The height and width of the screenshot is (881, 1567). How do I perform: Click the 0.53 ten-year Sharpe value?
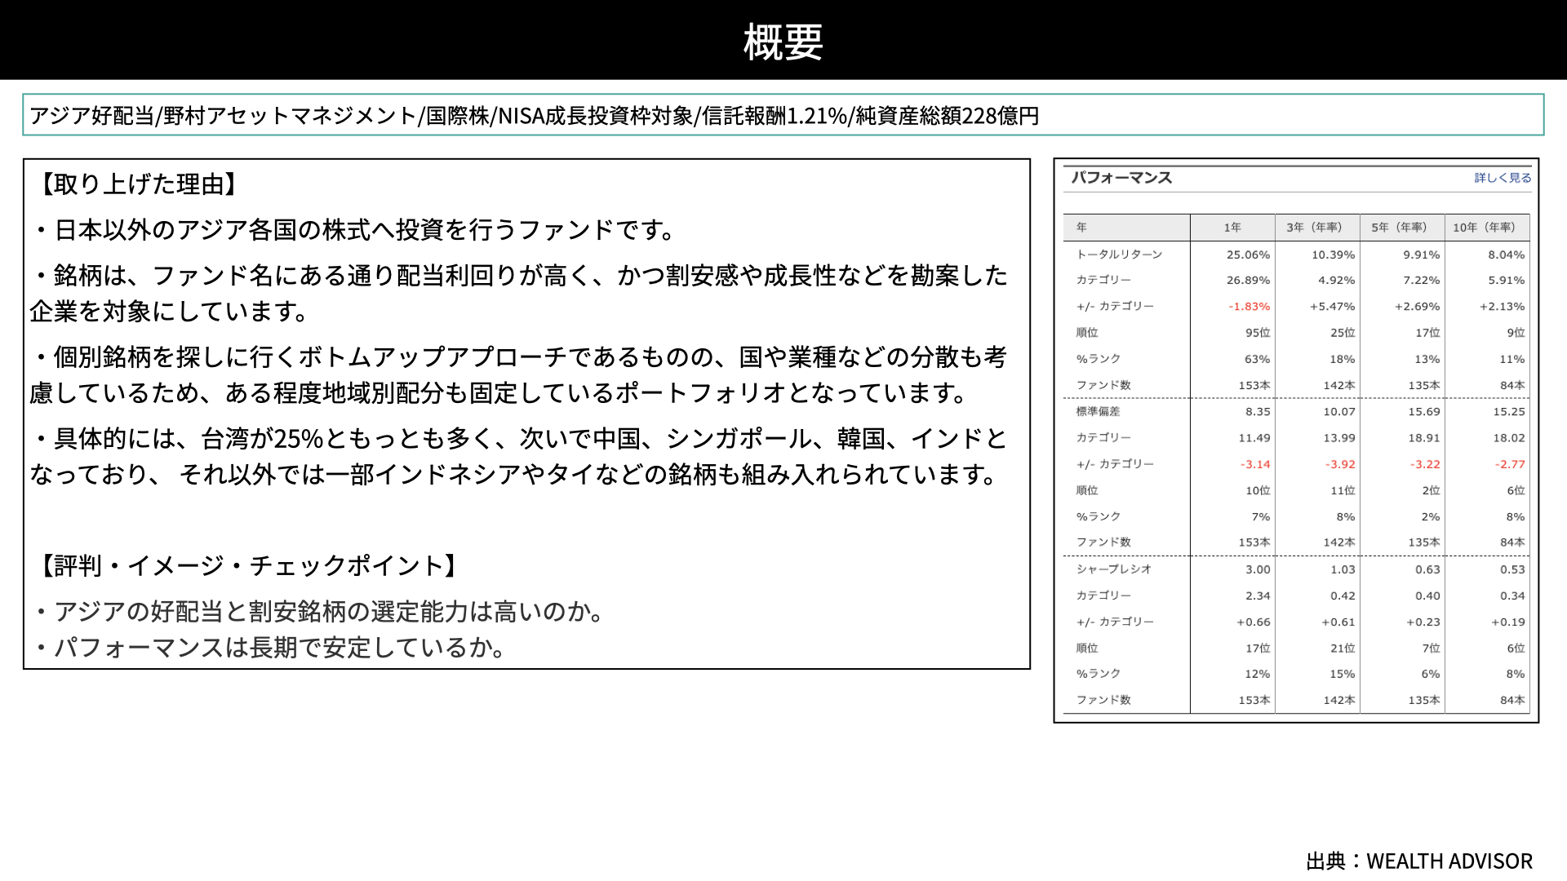click(1512, 569)
